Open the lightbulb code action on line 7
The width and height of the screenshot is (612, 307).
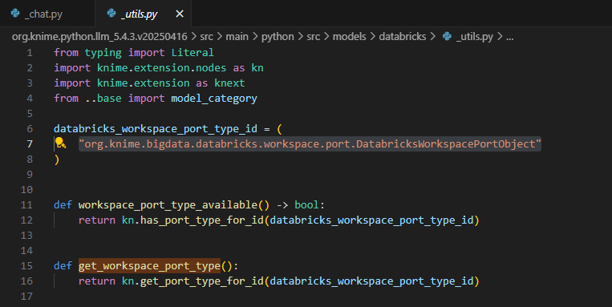[60, 143]
